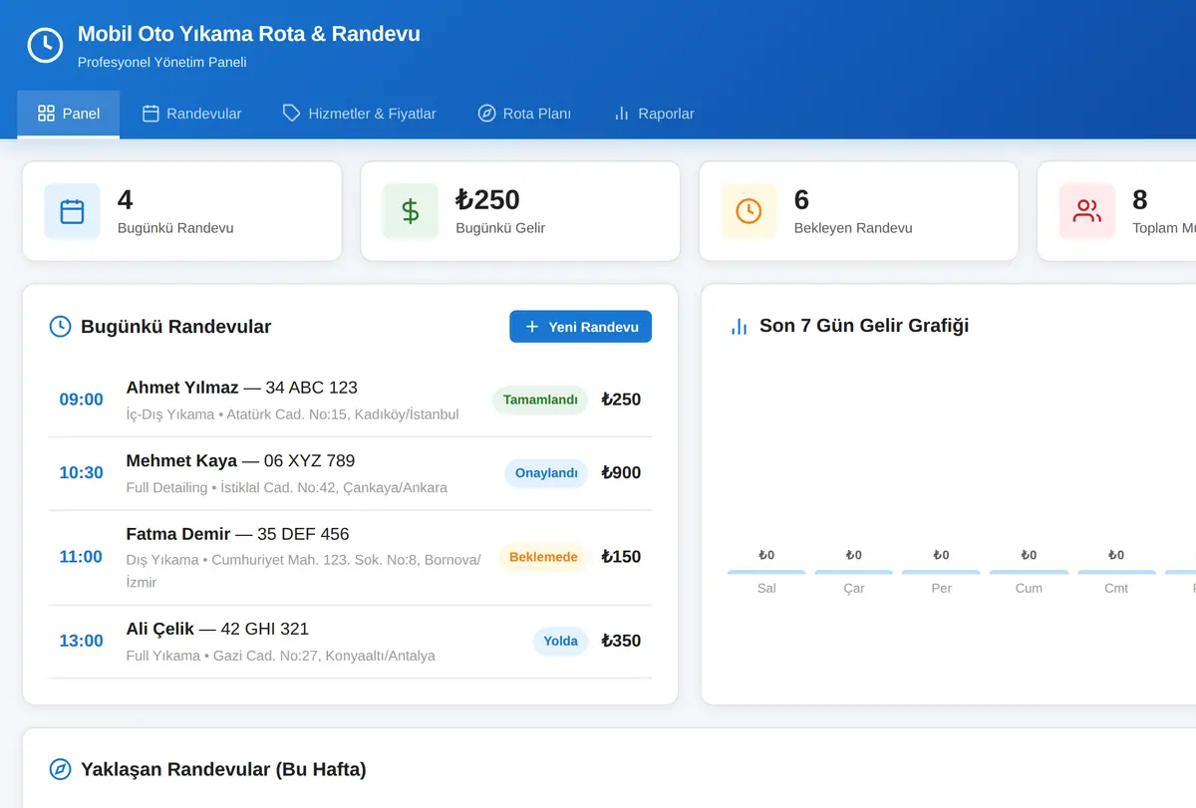The height and width of the screenshot is (808, 1196).
Task: Click the 11:00 appointment time
Action: [x=81, y=557]
